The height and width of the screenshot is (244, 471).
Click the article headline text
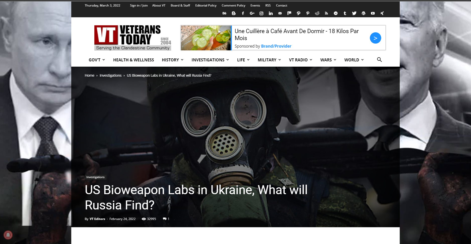(196, 197)
